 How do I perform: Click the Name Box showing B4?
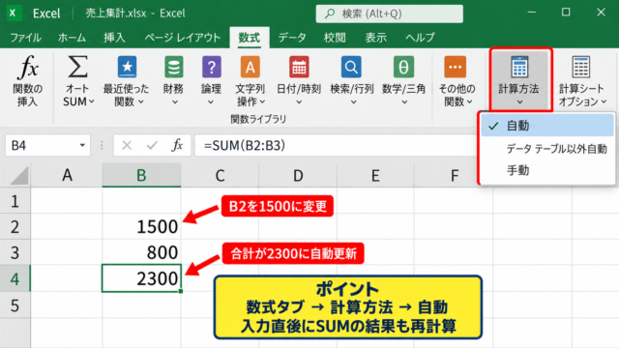click(47, 146)
